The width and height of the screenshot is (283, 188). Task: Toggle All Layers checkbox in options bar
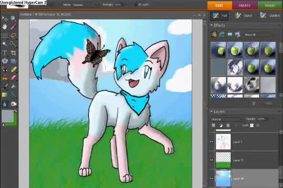click(x=136, y=5)
